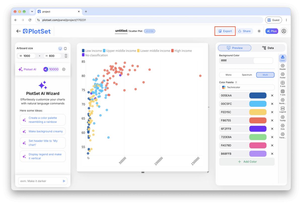
Task: Choose 'Display legend and make it vertical'
Action: pyautogui.click(x=43, y=156)
